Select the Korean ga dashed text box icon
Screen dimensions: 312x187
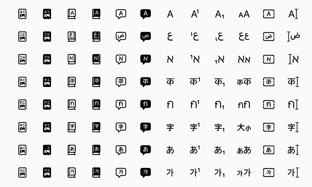point(269,173)
